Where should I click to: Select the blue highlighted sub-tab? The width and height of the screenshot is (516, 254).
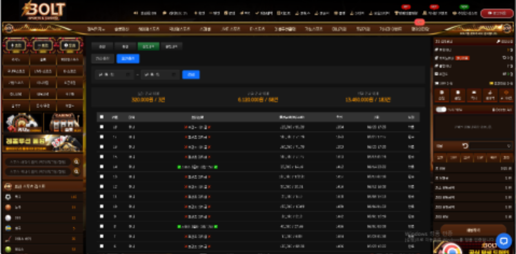coord(128,59)
